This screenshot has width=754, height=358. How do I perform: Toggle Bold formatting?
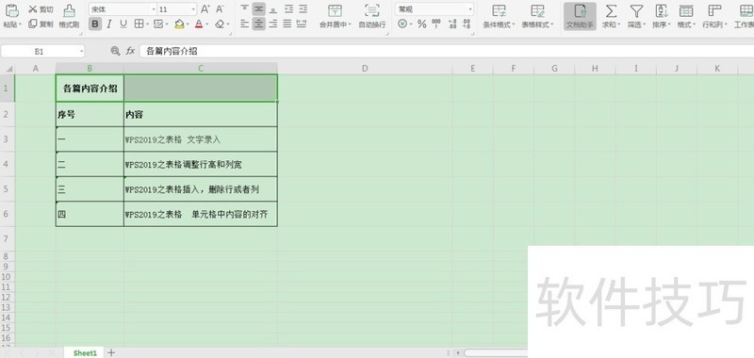tap(95, 24)
